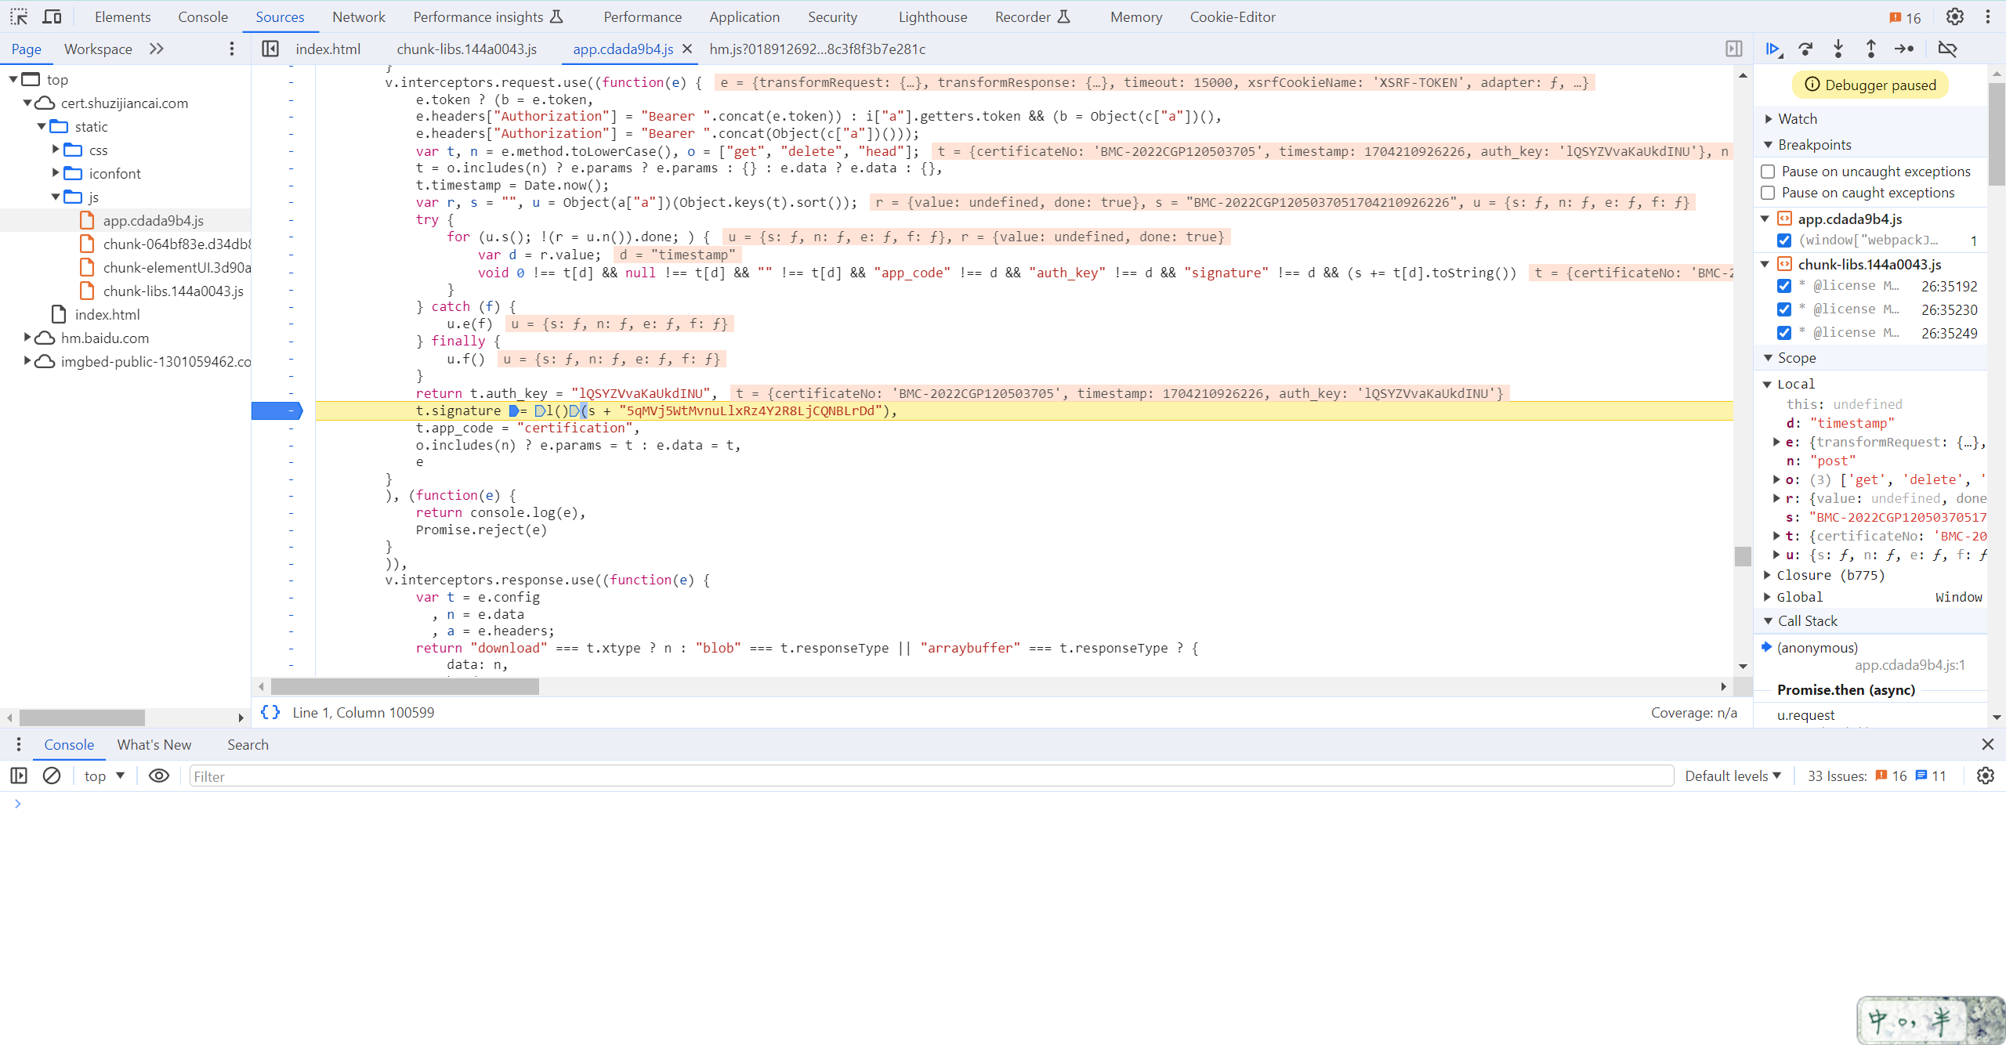
Task: Click u.request in Call Stack
Action: [1805, 714]
